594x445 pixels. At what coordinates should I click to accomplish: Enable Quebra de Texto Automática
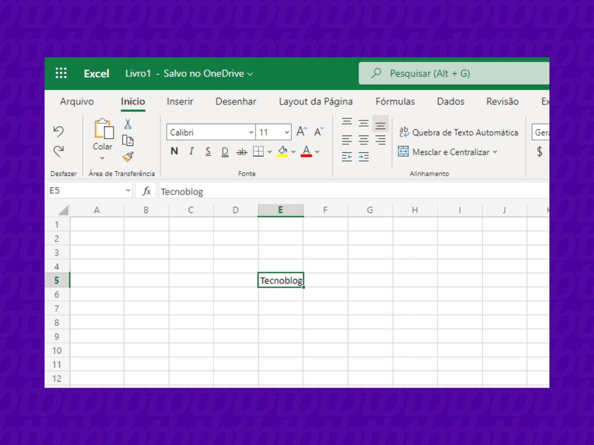(458, 132)
